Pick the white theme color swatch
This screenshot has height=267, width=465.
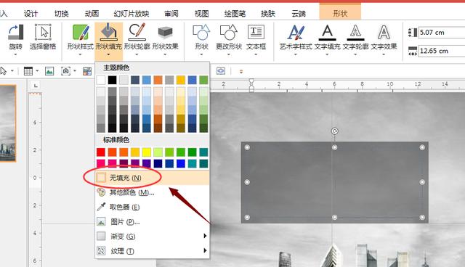[101, 80]
